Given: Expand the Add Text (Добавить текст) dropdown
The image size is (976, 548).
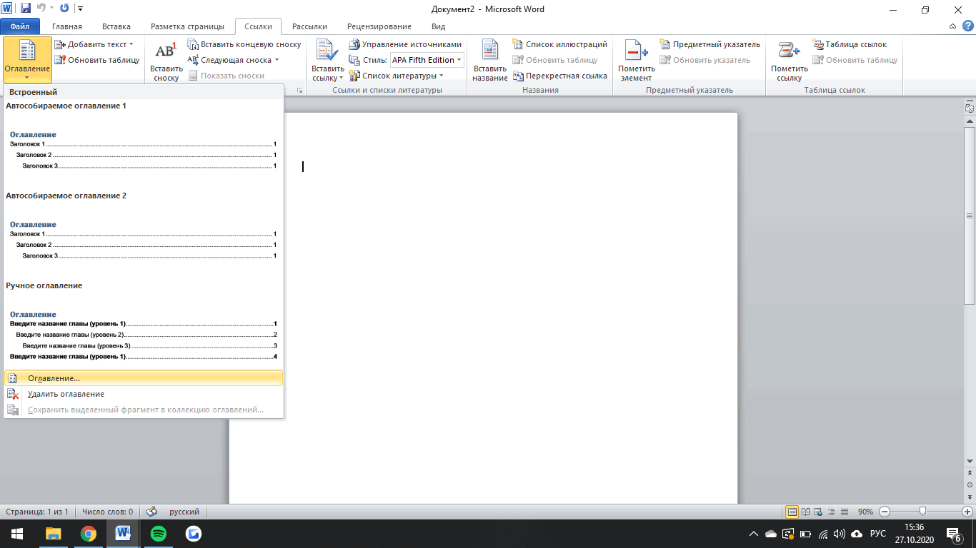Looking at the screenshot, I should [131, 44].
